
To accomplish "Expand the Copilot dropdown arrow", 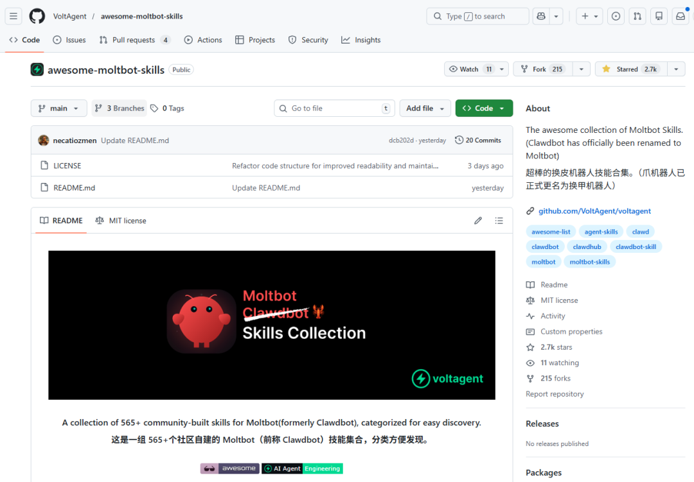I will click(556, 16).
